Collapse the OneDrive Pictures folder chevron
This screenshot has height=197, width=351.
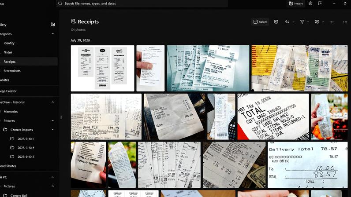[52, 120]
